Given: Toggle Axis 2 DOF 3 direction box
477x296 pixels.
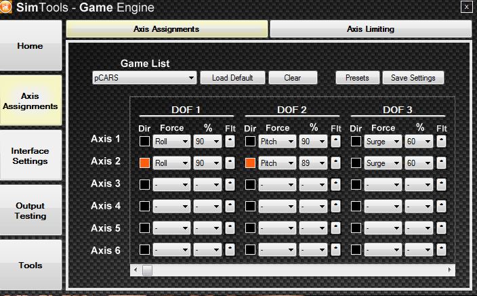Looking at the screenshot, I should 356,163.
